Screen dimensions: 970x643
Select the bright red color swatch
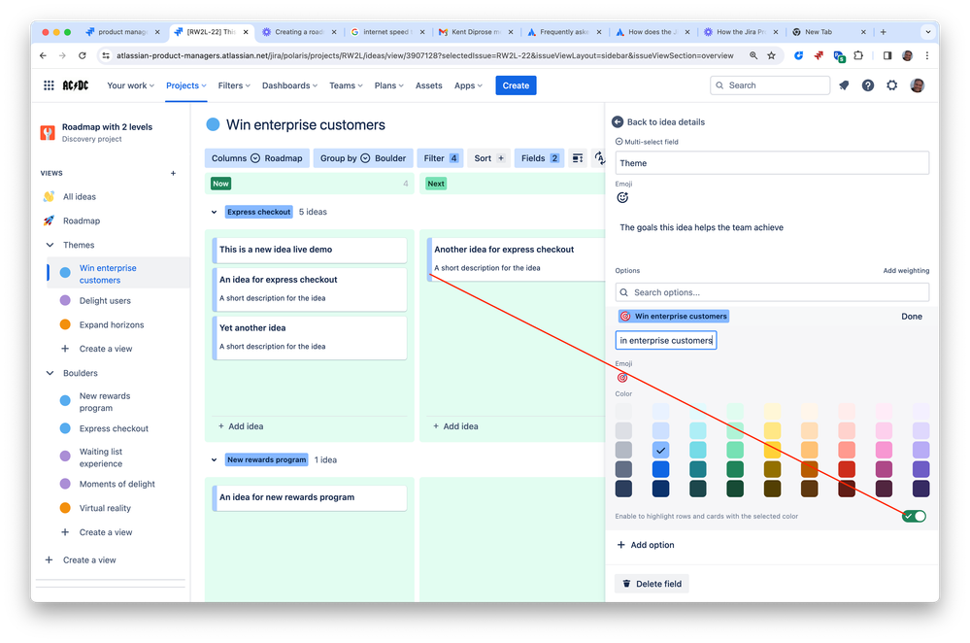pos(847,469)
